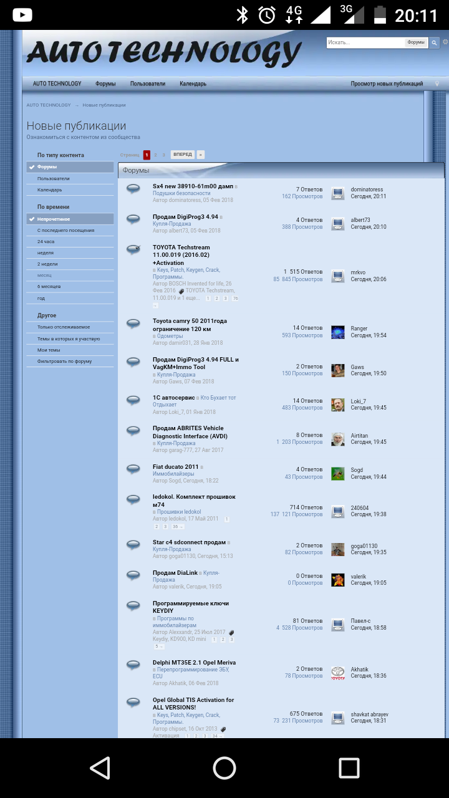Click the search magnifier button
Screen dimensions: 449x798
point(434,42)
